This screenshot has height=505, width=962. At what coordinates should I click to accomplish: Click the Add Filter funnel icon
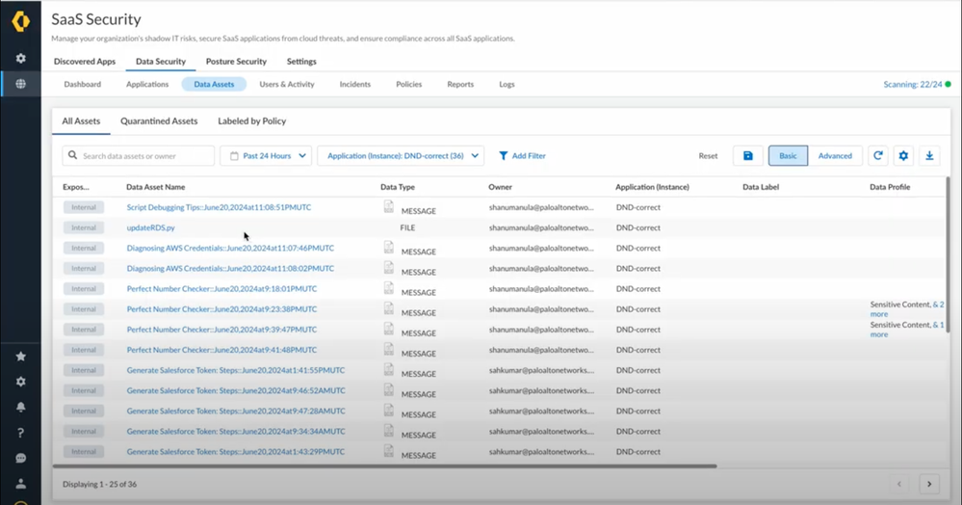(x=503, y=156)
